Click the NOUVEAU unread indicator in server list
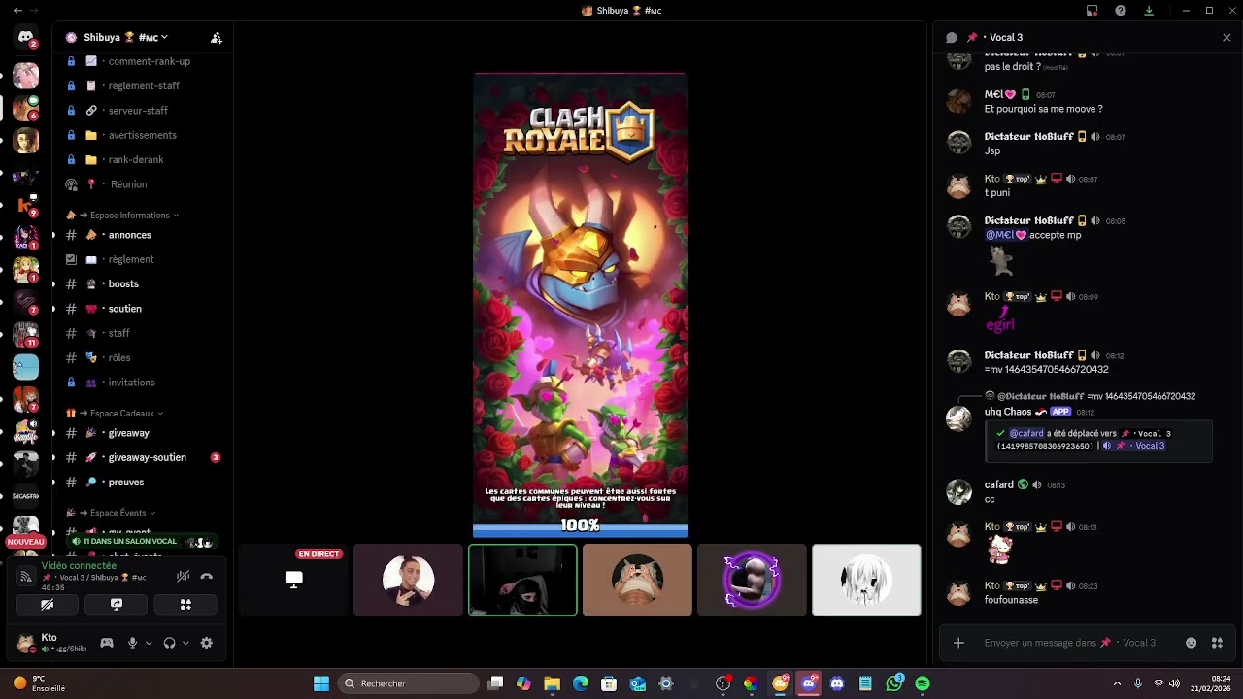 (x=26, y=542)
